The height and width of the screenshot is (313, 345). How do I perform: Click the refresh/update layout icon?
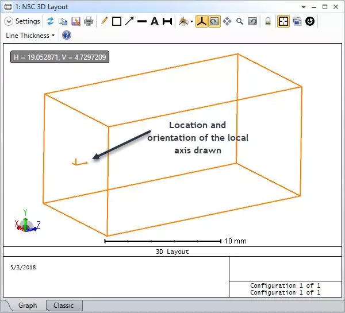pos(51,21)
